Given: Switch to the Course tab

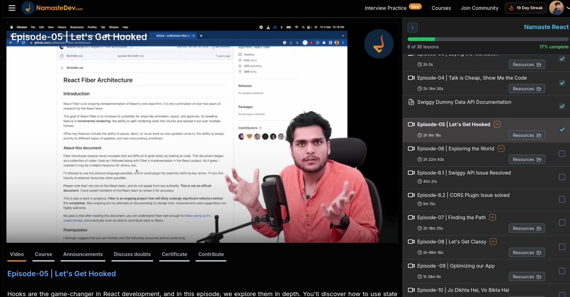Looking at the screenshot, I should (x=43, y=254).
